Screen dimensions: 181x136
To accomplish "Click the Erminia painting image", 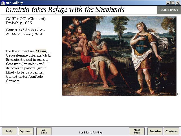I will pyautogui.click(x=119, y=56).
